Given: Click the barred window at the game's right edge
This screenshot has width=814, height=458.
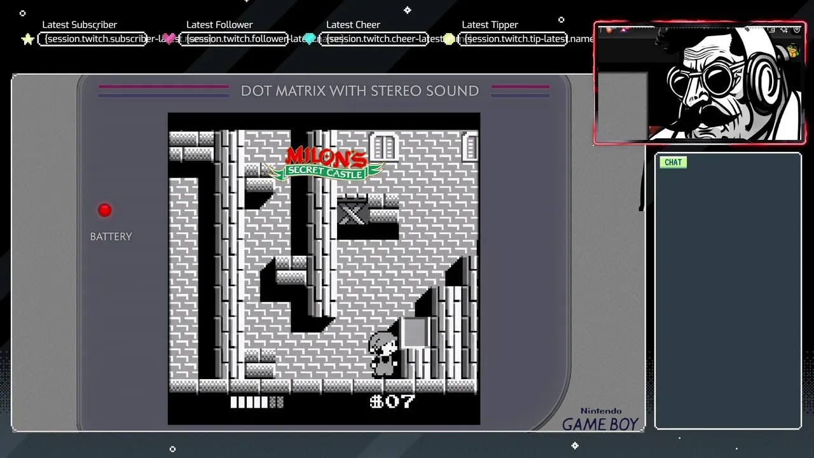Looking at the screenshot, I should [471, 148].
